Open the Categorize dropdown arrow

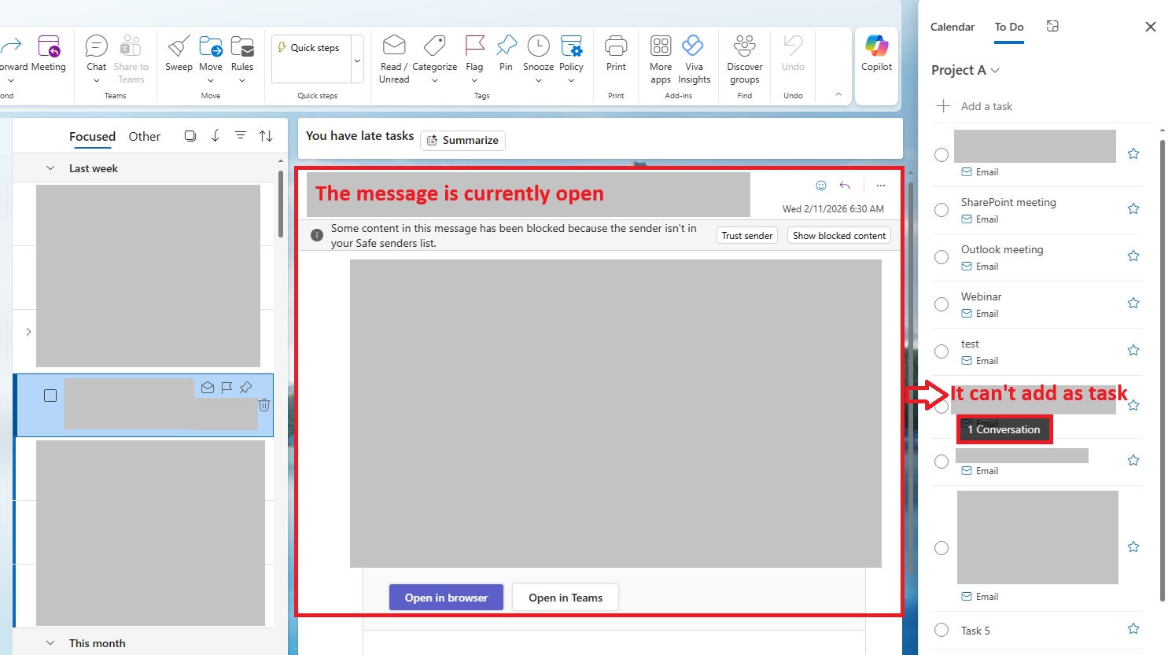(x=434, y=80)
